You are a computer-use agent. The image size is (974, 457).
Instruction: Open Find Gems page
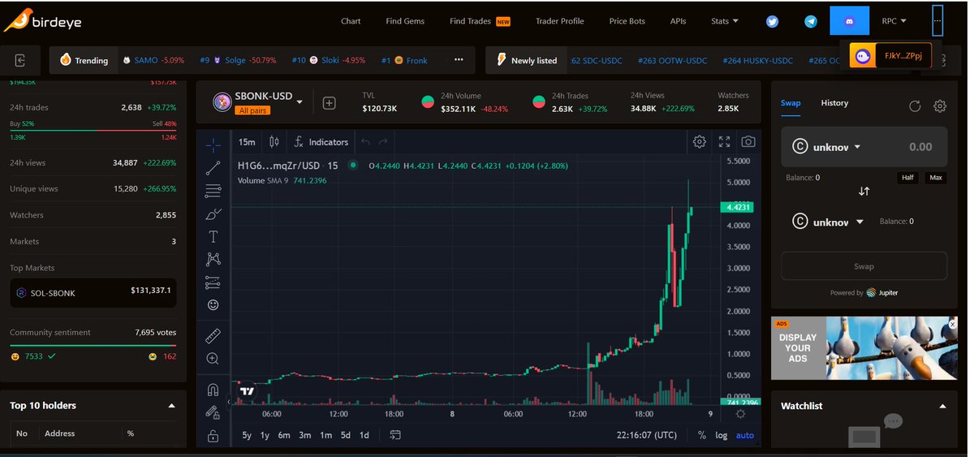point(405,21)
